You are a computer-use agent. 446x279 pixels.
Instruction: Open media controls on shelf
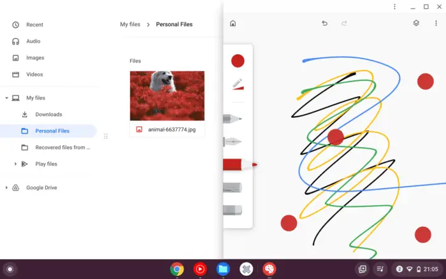coord(380,269)
